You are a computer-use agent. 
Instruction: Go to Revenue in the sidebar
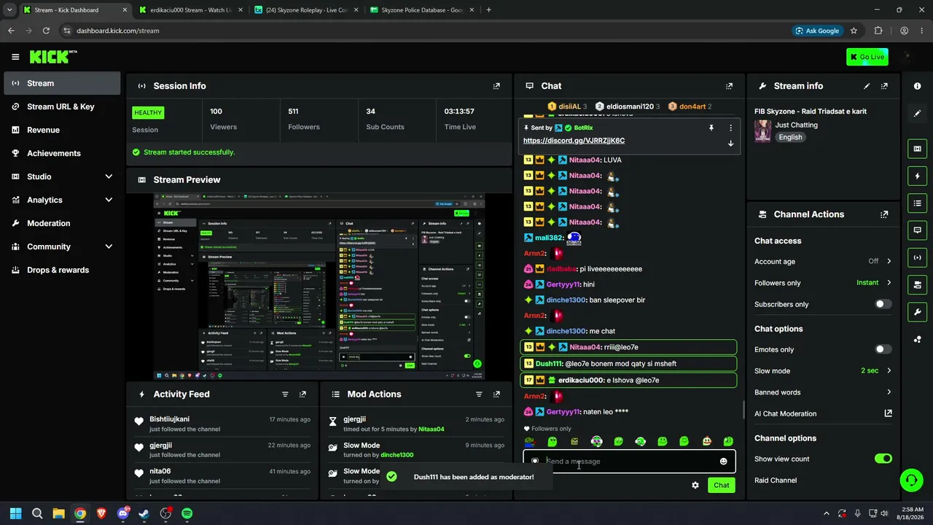pyautogui.click(x=62, y=130)
